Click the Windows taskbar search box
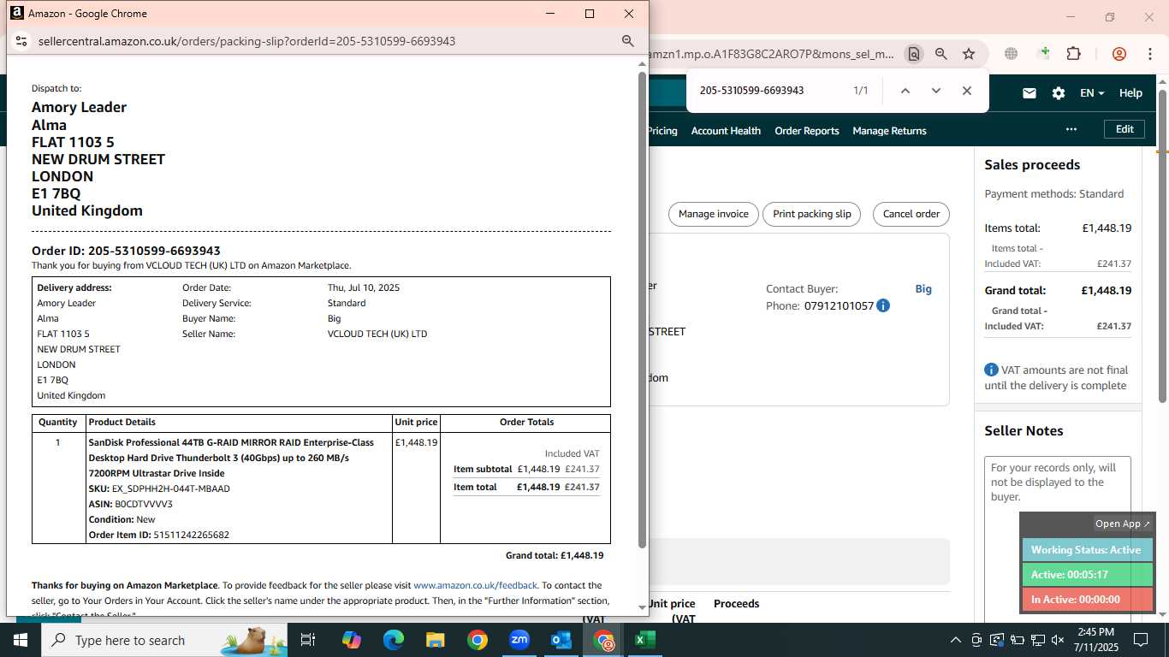The height and width of the screenshot is (657, 1169). click(164, 640)
